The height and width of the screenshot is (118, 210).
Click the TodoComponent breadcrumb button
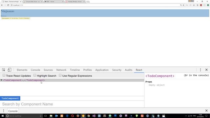click(10, 98)
